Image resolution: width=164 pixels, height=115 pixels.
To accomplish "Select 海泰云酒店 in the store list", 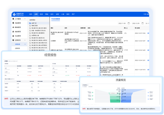I will click(35, 25).
